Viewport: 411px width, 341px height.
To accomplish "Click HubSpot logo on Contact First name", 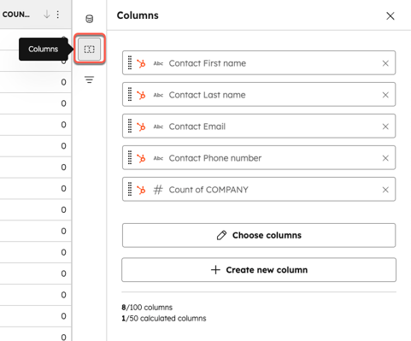I will [141, 63].
